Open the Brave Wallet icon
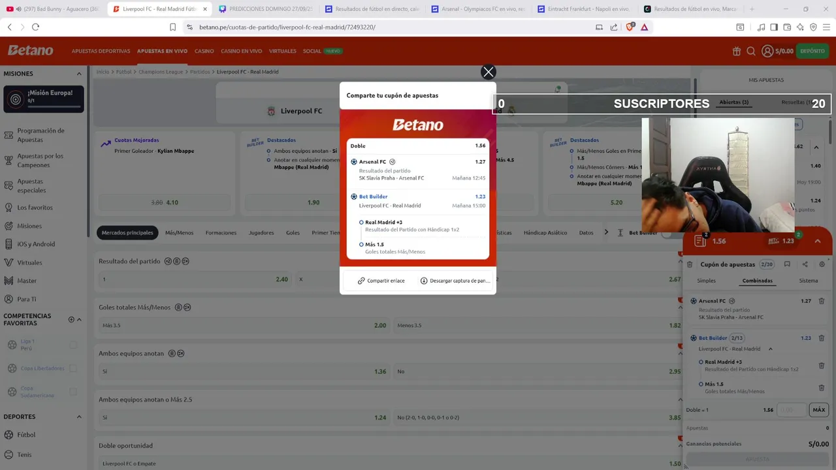This screenshot has width=836, height=470. point(787,27)
